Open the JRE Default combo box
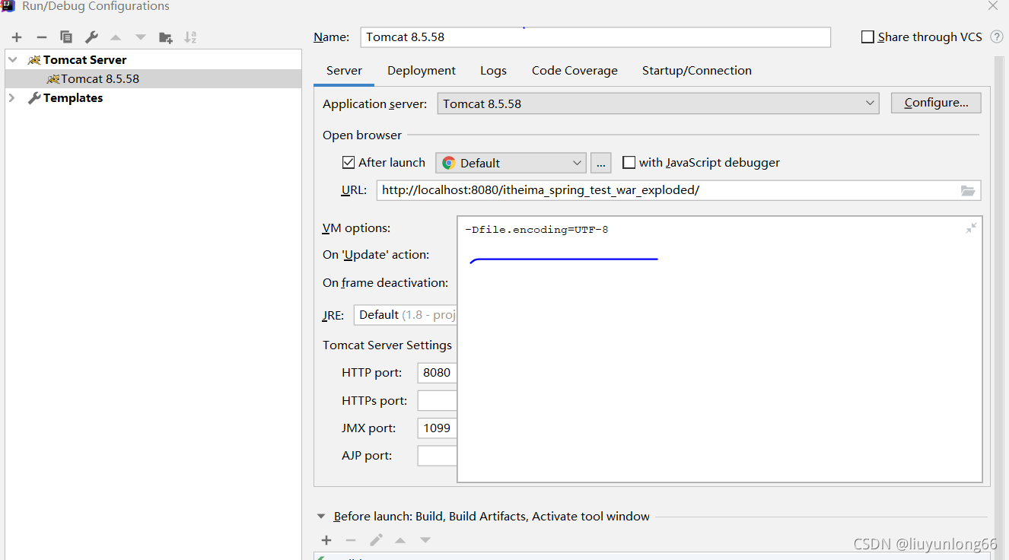The height and width of the screenshot is (560, 1009). [406, 315]
